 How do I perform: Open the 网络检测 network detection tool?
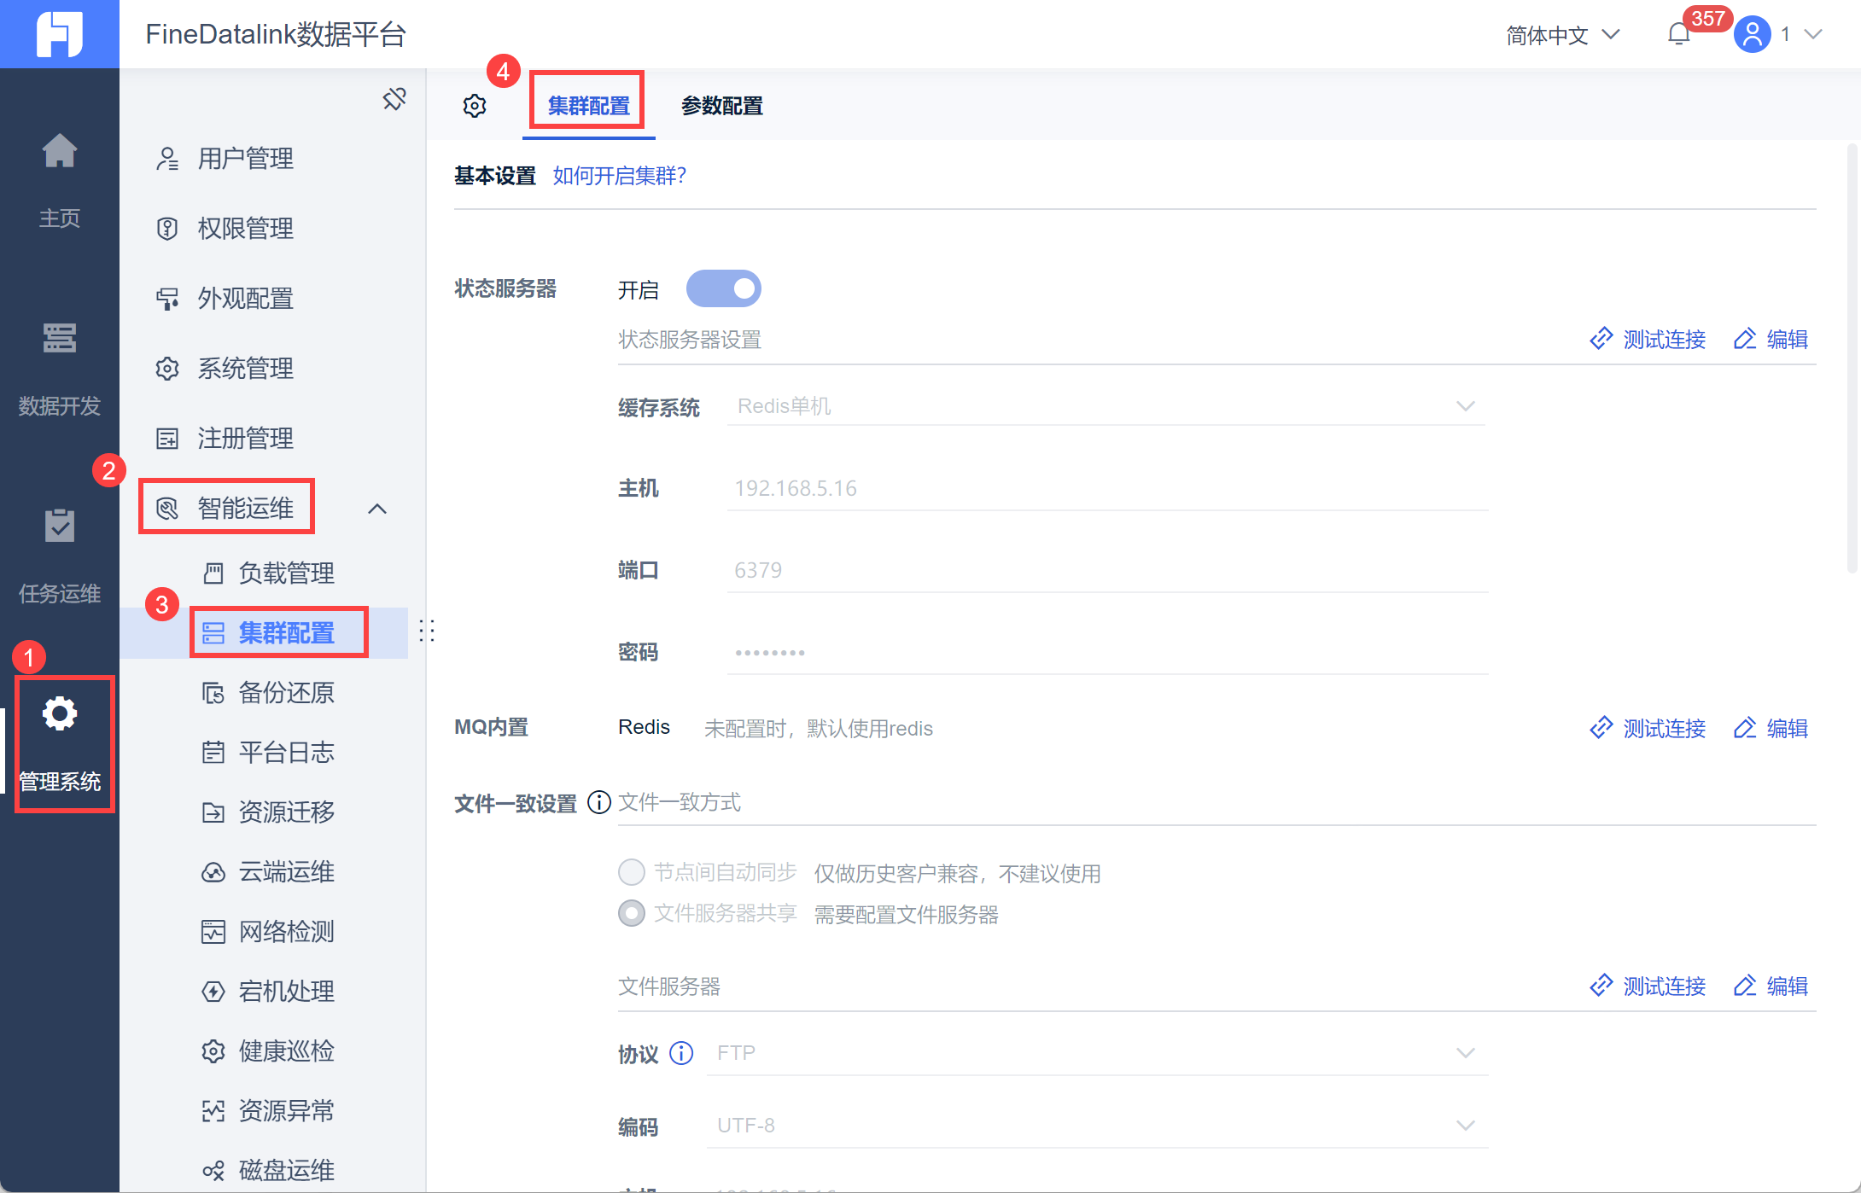point(286,931)
